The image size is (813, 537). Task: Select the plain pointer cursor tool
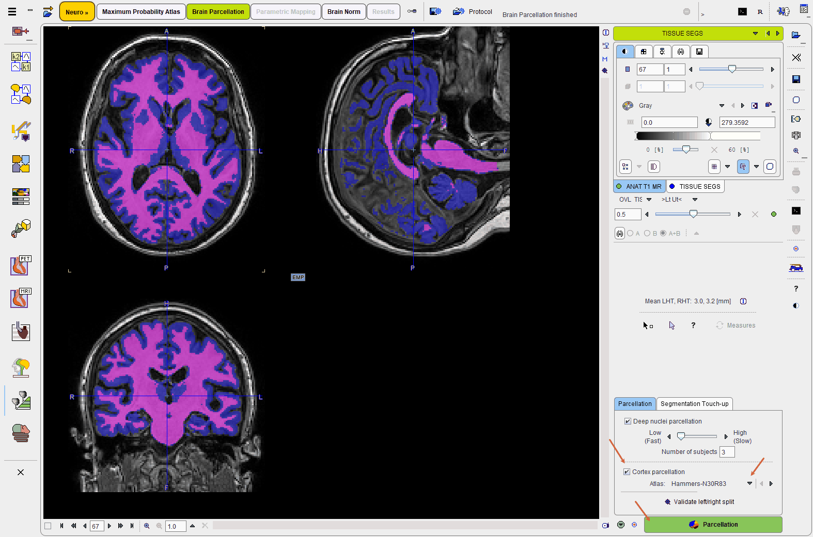(671, 325)
